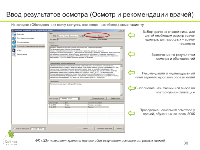Sort by the Дата осмотра column header
Screen dimensions: 200x150
56,103
